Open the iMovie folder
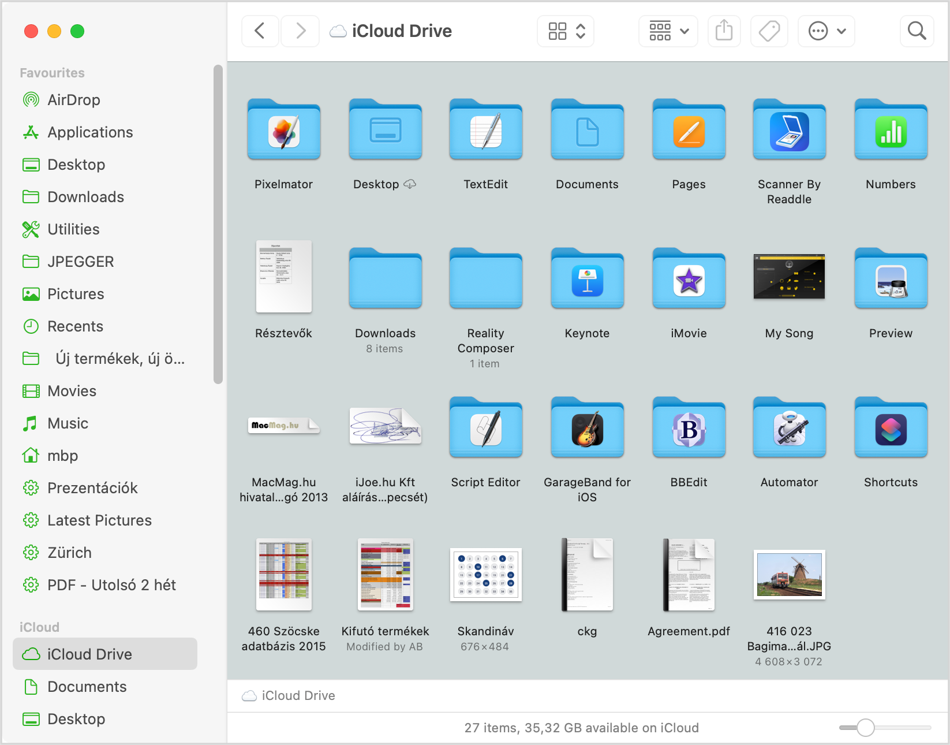Viewport: 950px width, 745px height. (x=689, y=278)
